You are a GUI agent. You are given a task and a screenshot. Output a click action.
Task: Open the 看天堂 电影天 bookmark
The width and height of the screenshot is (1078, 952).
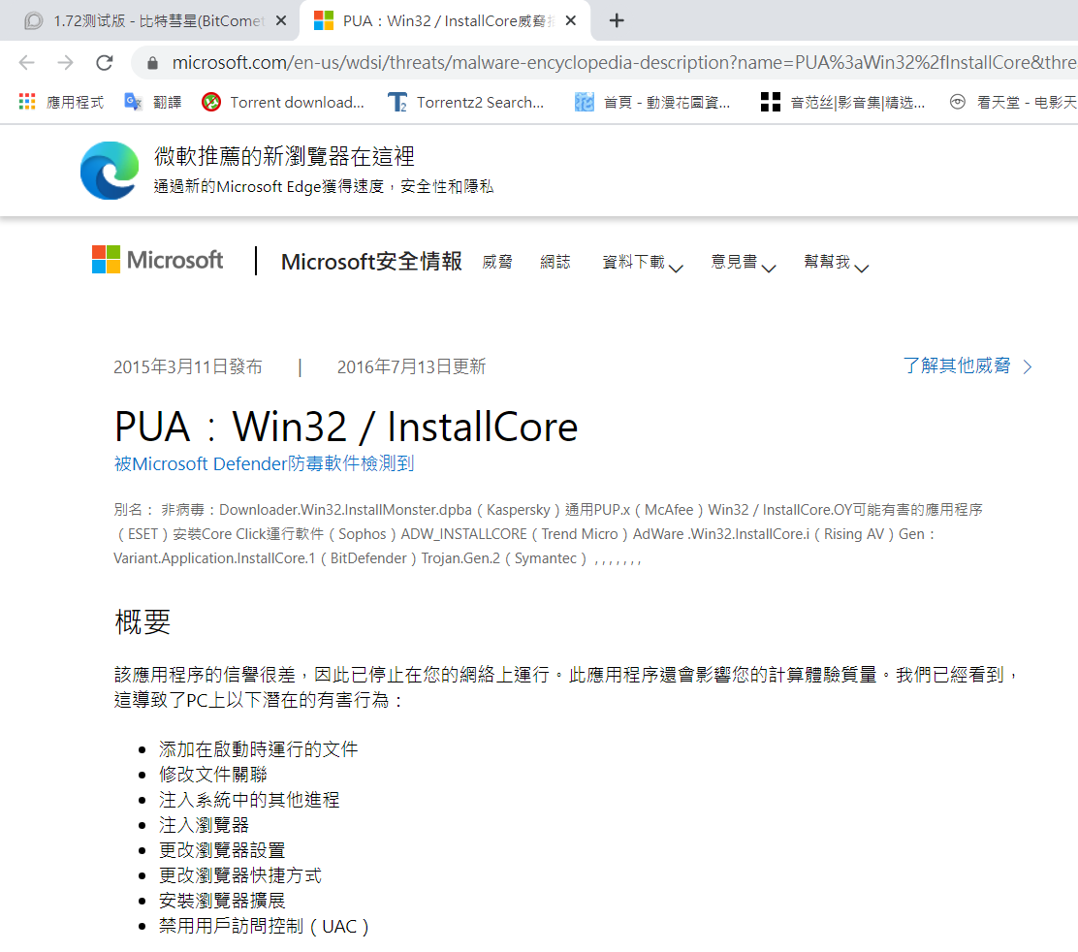[1013, 103]
